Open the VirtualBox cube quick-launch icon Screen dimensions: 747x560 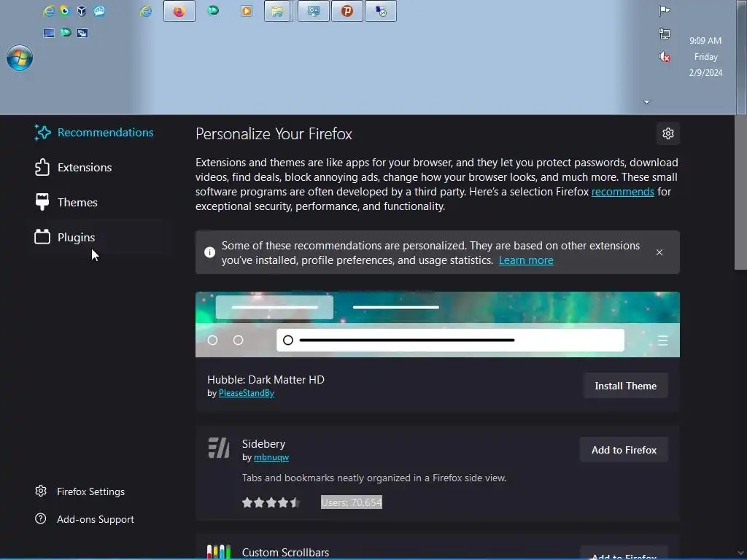click(82, 10)
